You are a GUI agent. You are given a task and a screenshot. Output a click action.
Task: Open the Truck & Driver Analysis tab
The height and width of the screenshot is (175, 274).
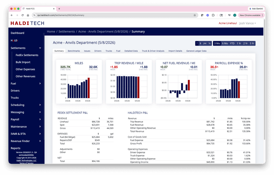click(x=153, y=51)
